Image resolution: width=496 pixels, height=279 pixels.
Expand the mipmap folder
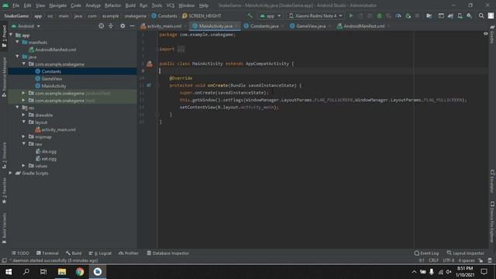click(x=24, y=136)
